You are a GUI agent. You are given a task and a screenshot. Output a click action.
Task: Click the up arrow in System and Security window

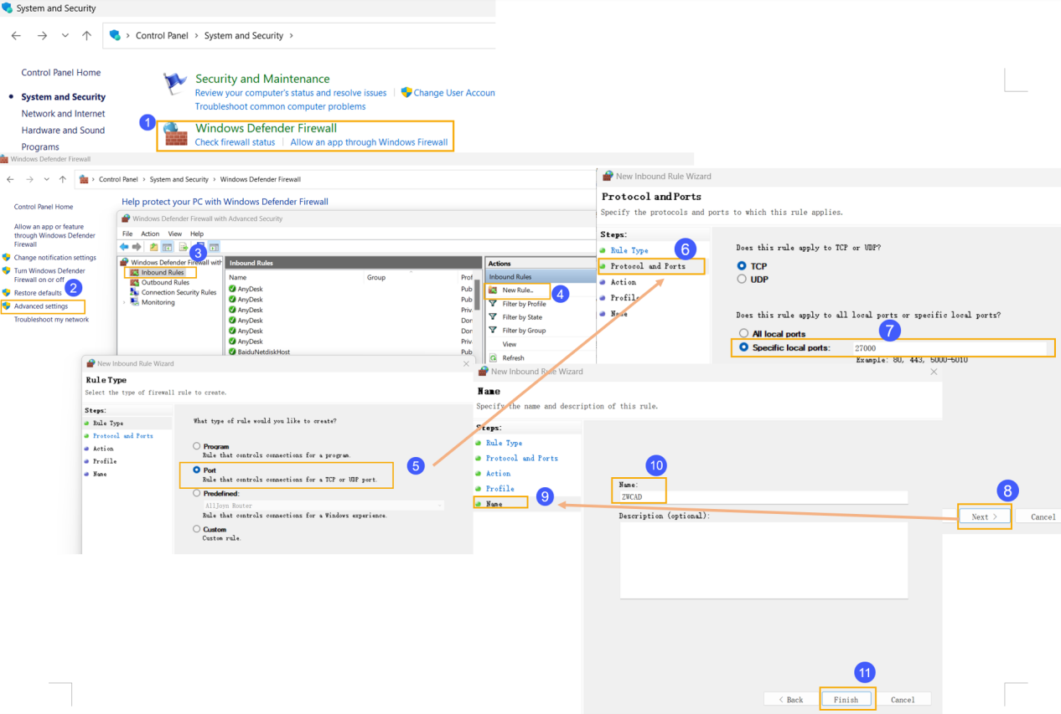tap(86, 36)
